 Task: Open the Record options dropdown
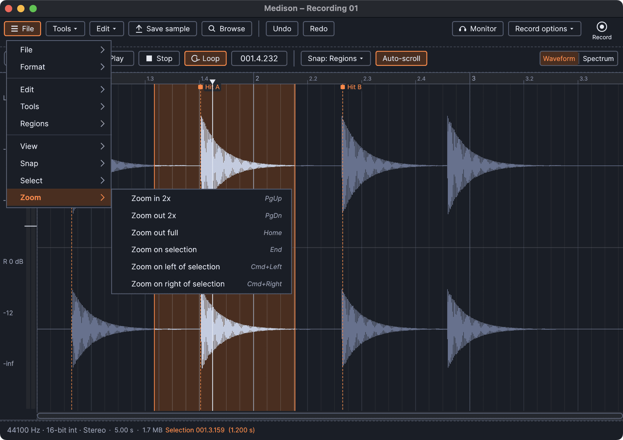point(544,29)
